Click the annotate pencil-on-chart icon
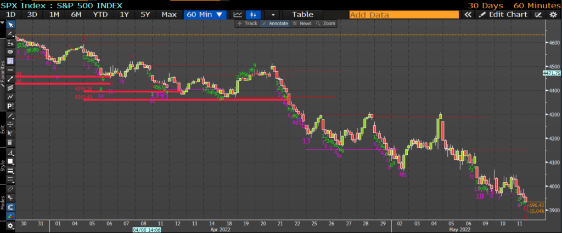The width and height of the screenshot is (562, 233). click(538, 15)
